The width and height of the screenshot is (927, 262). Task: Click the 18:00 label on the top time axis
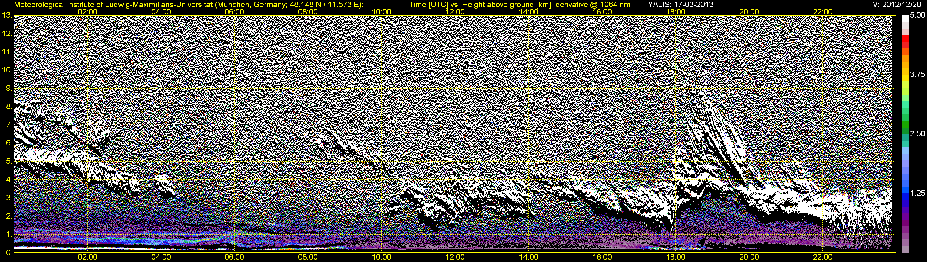[x=676, y=12]
